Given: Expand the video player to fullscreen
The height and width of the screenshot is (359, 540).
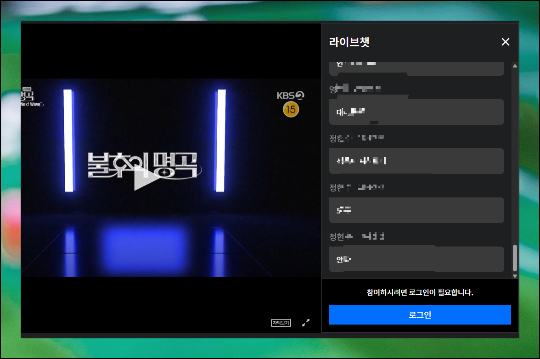Looking at the screenshot, I should [306, 323].
